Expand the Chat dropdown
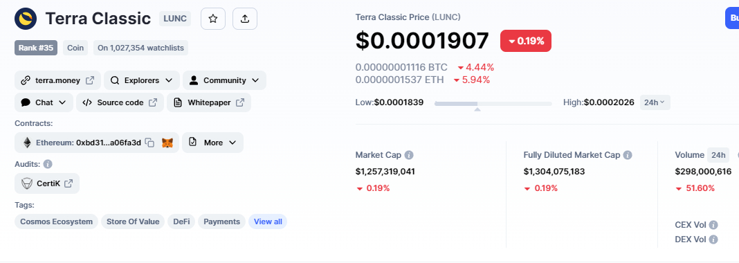The width and height of the screenshot is (739, 263). [44, 102]
